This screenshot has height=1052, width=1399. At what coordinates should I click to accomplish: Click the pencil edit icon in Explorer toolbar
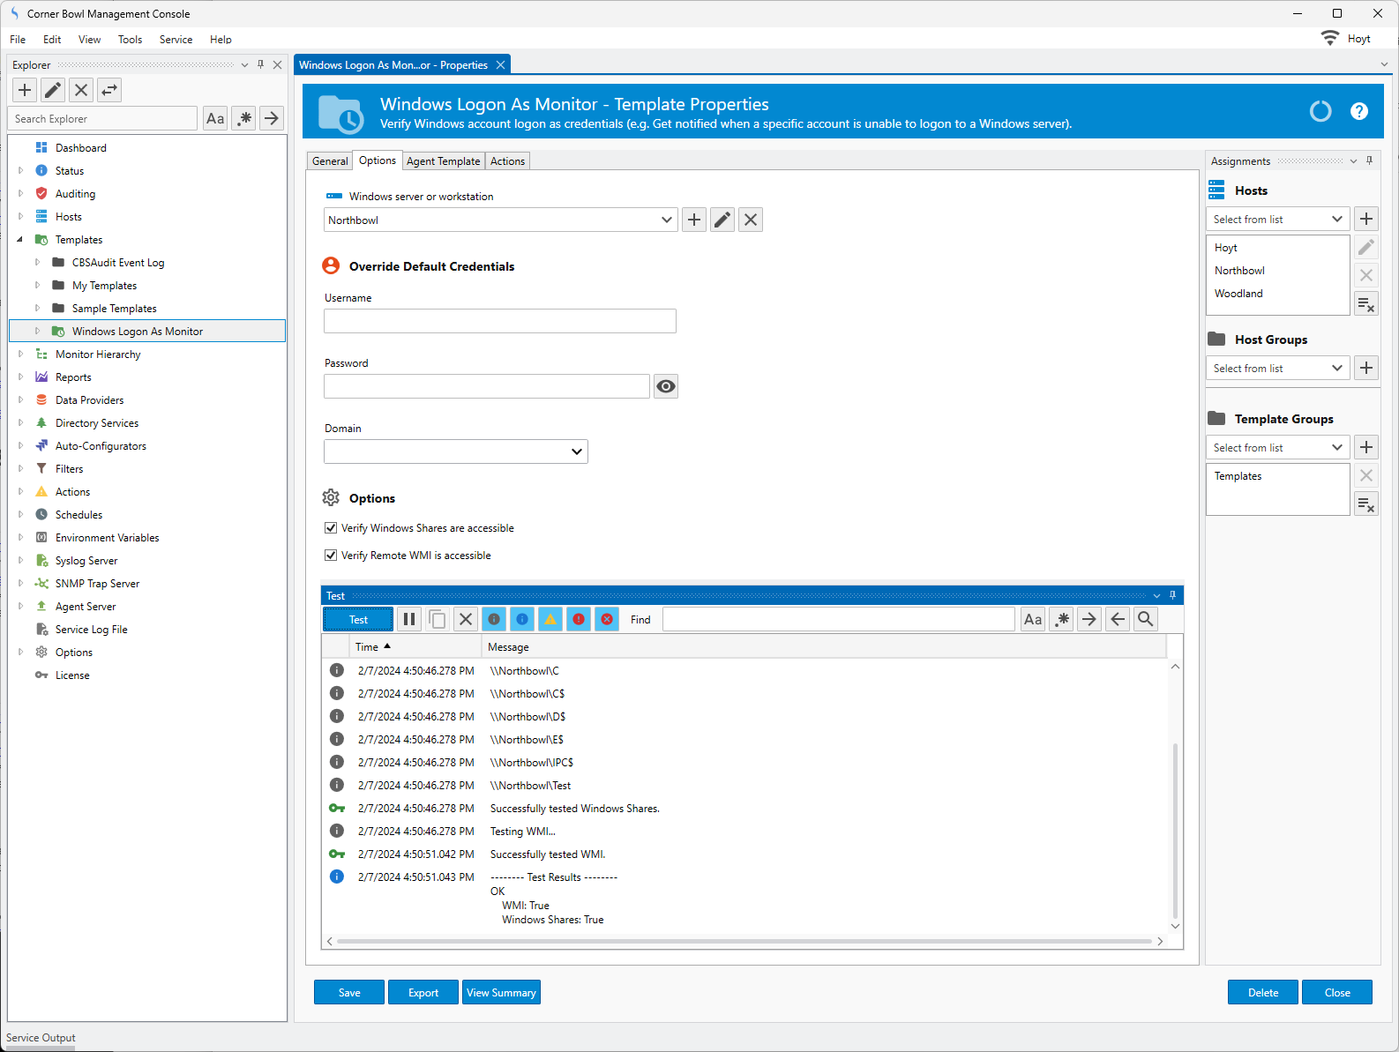tap(53, 90)
